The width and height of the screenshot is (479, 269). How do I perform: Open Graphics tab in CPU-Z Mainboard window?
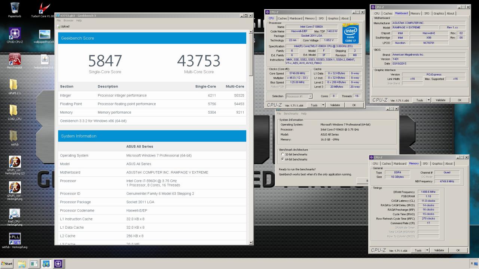[439, 13]
